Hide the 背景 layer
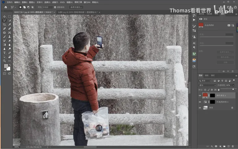This screenshot has height=149, width=238. pyautogui.click(x=200, y=108)
